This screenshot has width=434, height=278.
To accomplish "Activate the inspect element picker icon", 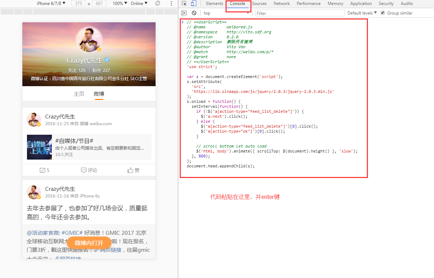I will click(x=184, y=4).
